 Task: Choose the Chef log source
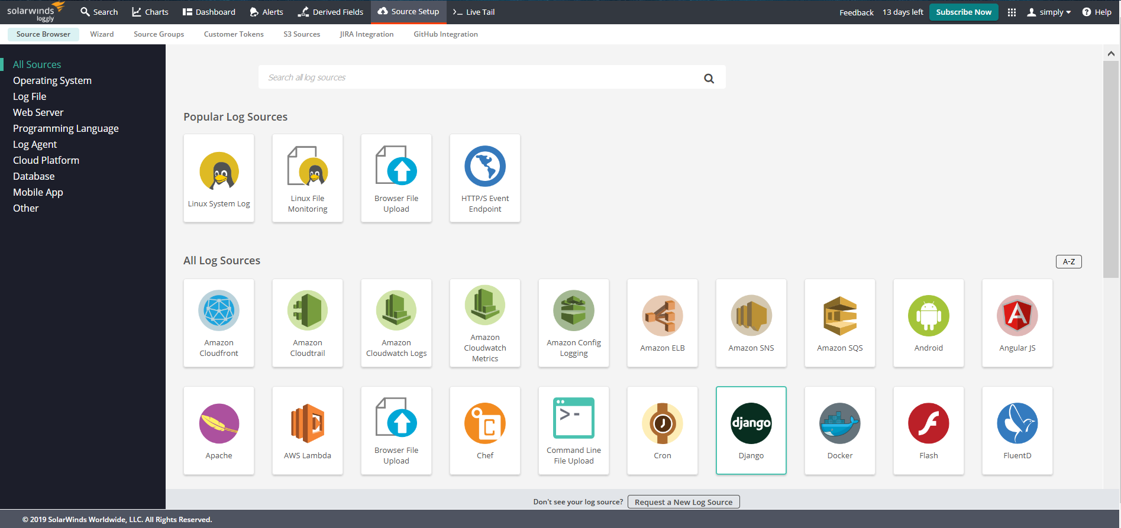pos(485,430)
